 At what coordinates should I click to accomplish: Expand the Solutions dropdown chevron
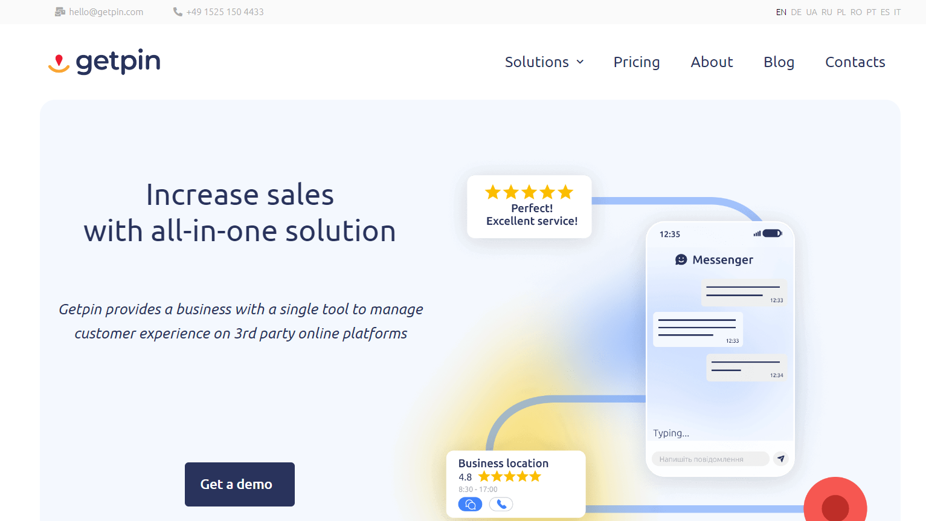tap(580, 62)
